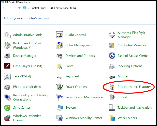The width and height of the screenshot is (157, 126).
Task: Open the Work Folders icon
Action: [x=112, y=118]
